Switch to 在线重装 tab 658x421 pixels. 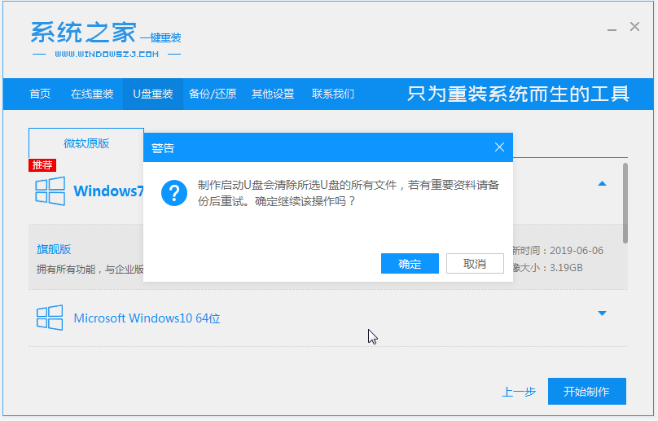pos(92,94)
